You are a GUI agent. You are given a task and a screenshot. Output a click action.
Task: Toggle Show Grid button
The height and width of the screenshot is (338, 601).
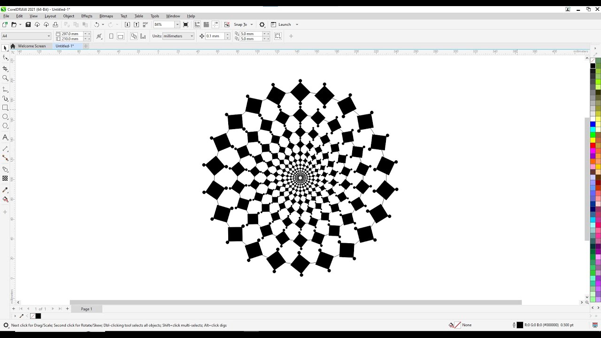click(x=207, y=24)
